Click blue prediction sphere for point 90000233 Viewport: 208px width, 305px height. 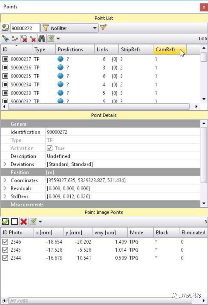(60, 93)
